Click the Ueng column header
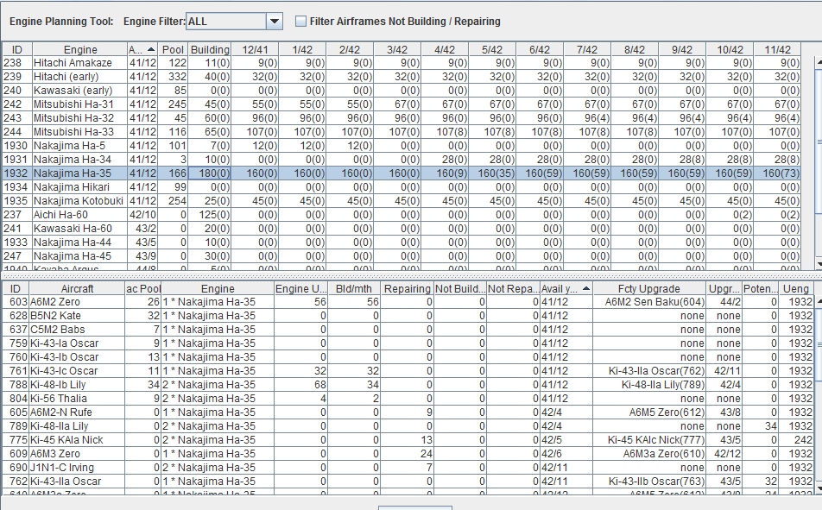 pyautogui.click(x=796, y=289)
